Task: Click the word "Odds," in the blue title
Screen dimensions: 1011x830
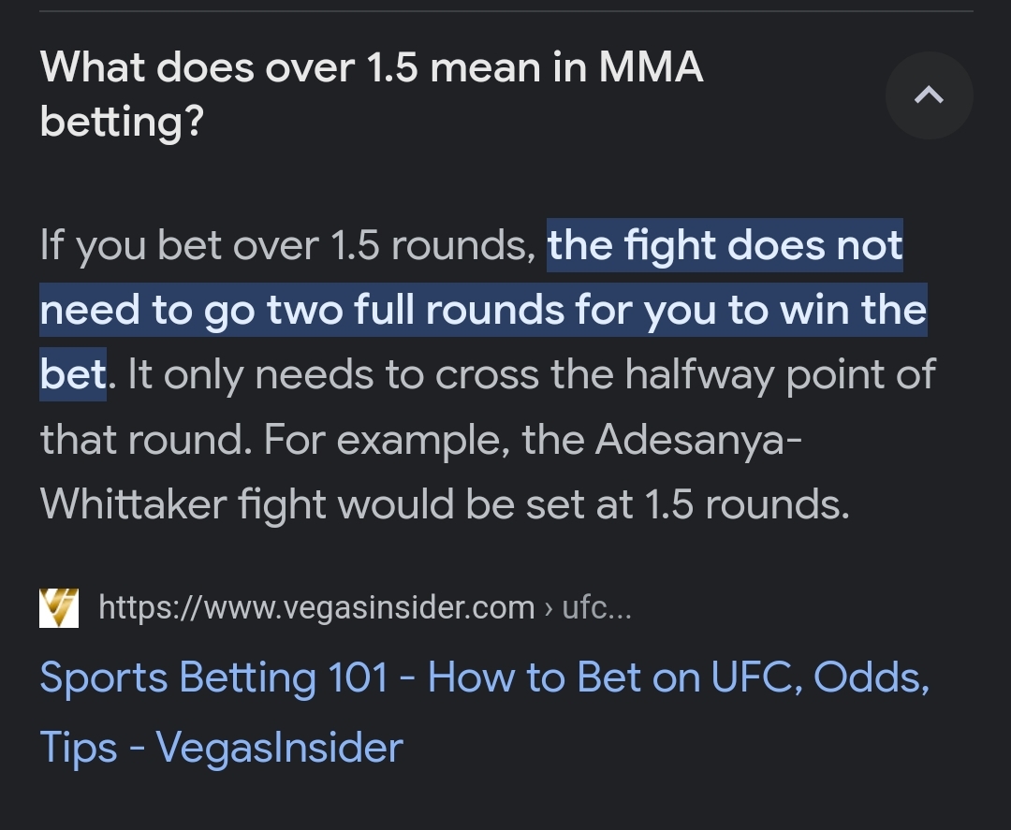Action: point(872,677)
